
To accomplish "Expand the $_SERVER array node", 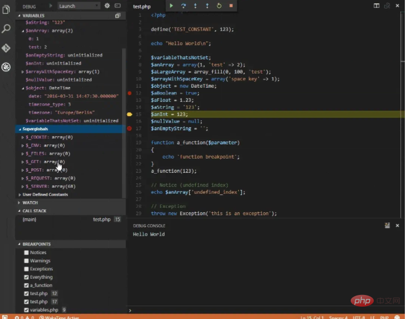I will pyautogui.click(x=23, y=186).
